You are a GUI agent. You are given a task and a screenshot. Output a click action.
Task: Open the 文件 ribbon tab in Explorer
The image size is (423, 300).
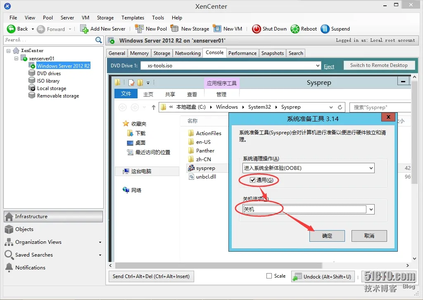pyautogui.click(x=126, y=94)
